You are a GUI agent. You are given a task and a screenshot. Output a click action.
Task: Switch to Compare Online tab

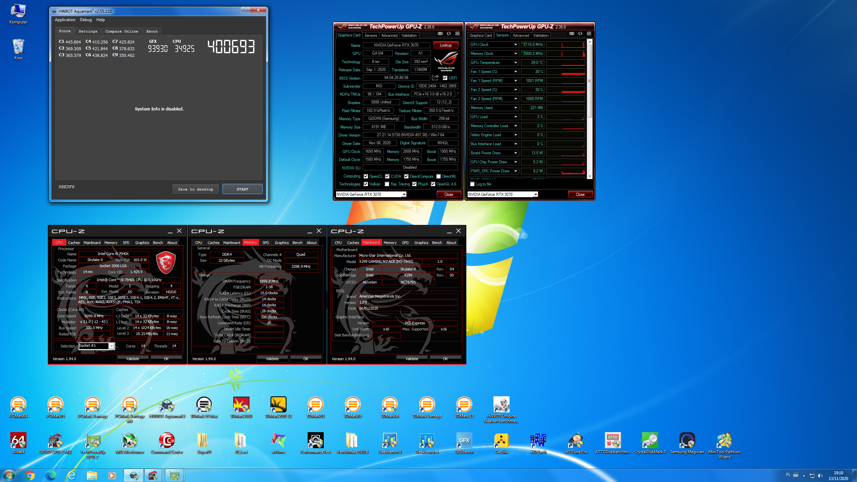pos(122,31)
